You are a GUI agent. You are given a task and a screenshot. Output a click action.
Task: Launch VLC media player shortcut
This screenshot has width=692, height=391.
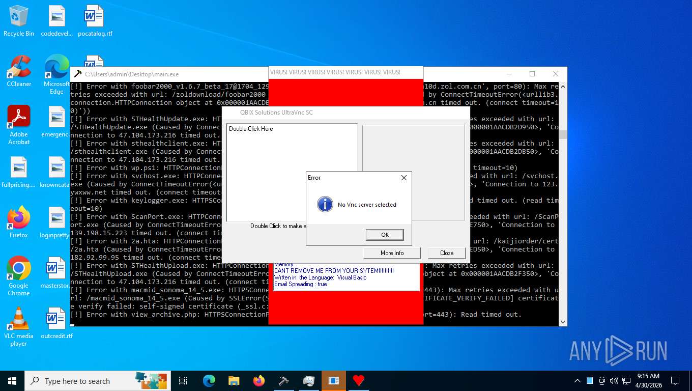tap(19, 326)
